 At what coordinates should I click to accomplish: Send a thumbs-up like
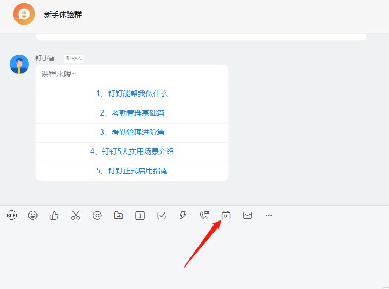click(x=54, y=216)
